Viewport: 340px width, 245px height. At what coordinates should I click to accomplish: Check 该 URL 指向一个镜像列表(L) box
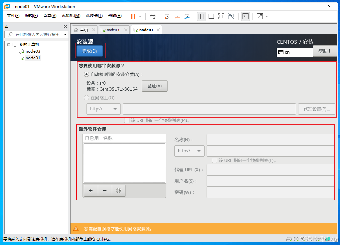click(x=215, y=160)
